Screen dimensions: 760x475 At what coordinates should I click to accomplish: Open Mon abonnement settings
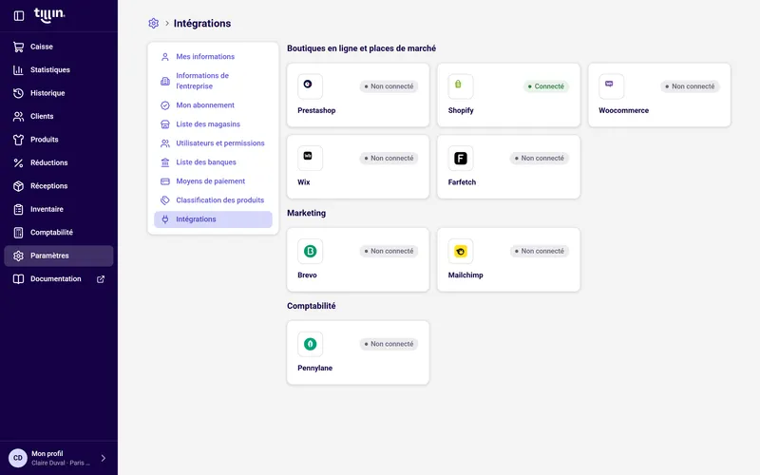213,105
